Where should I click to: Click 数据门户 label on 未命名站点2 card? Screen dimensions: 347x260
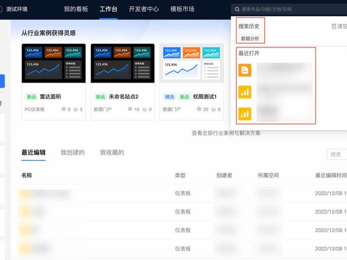pos(103,109)
